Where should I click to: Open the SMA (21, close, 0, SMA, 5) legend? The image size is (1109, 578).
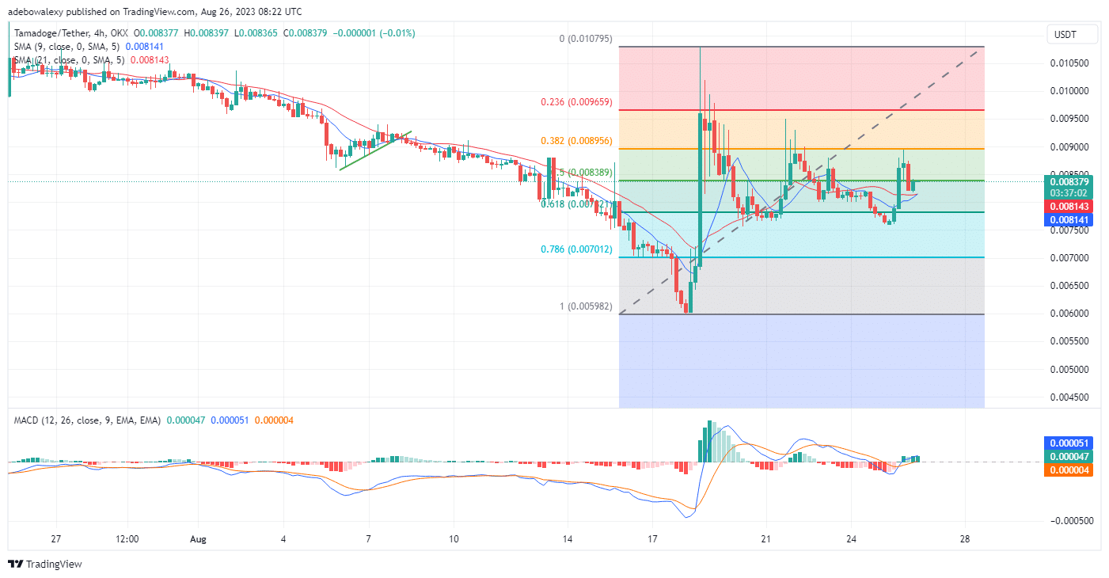(71, 59)
